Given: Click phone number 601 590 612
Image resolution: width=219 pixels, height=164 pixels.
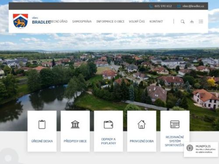Looking at the screenshot, I should click(163, 6).
